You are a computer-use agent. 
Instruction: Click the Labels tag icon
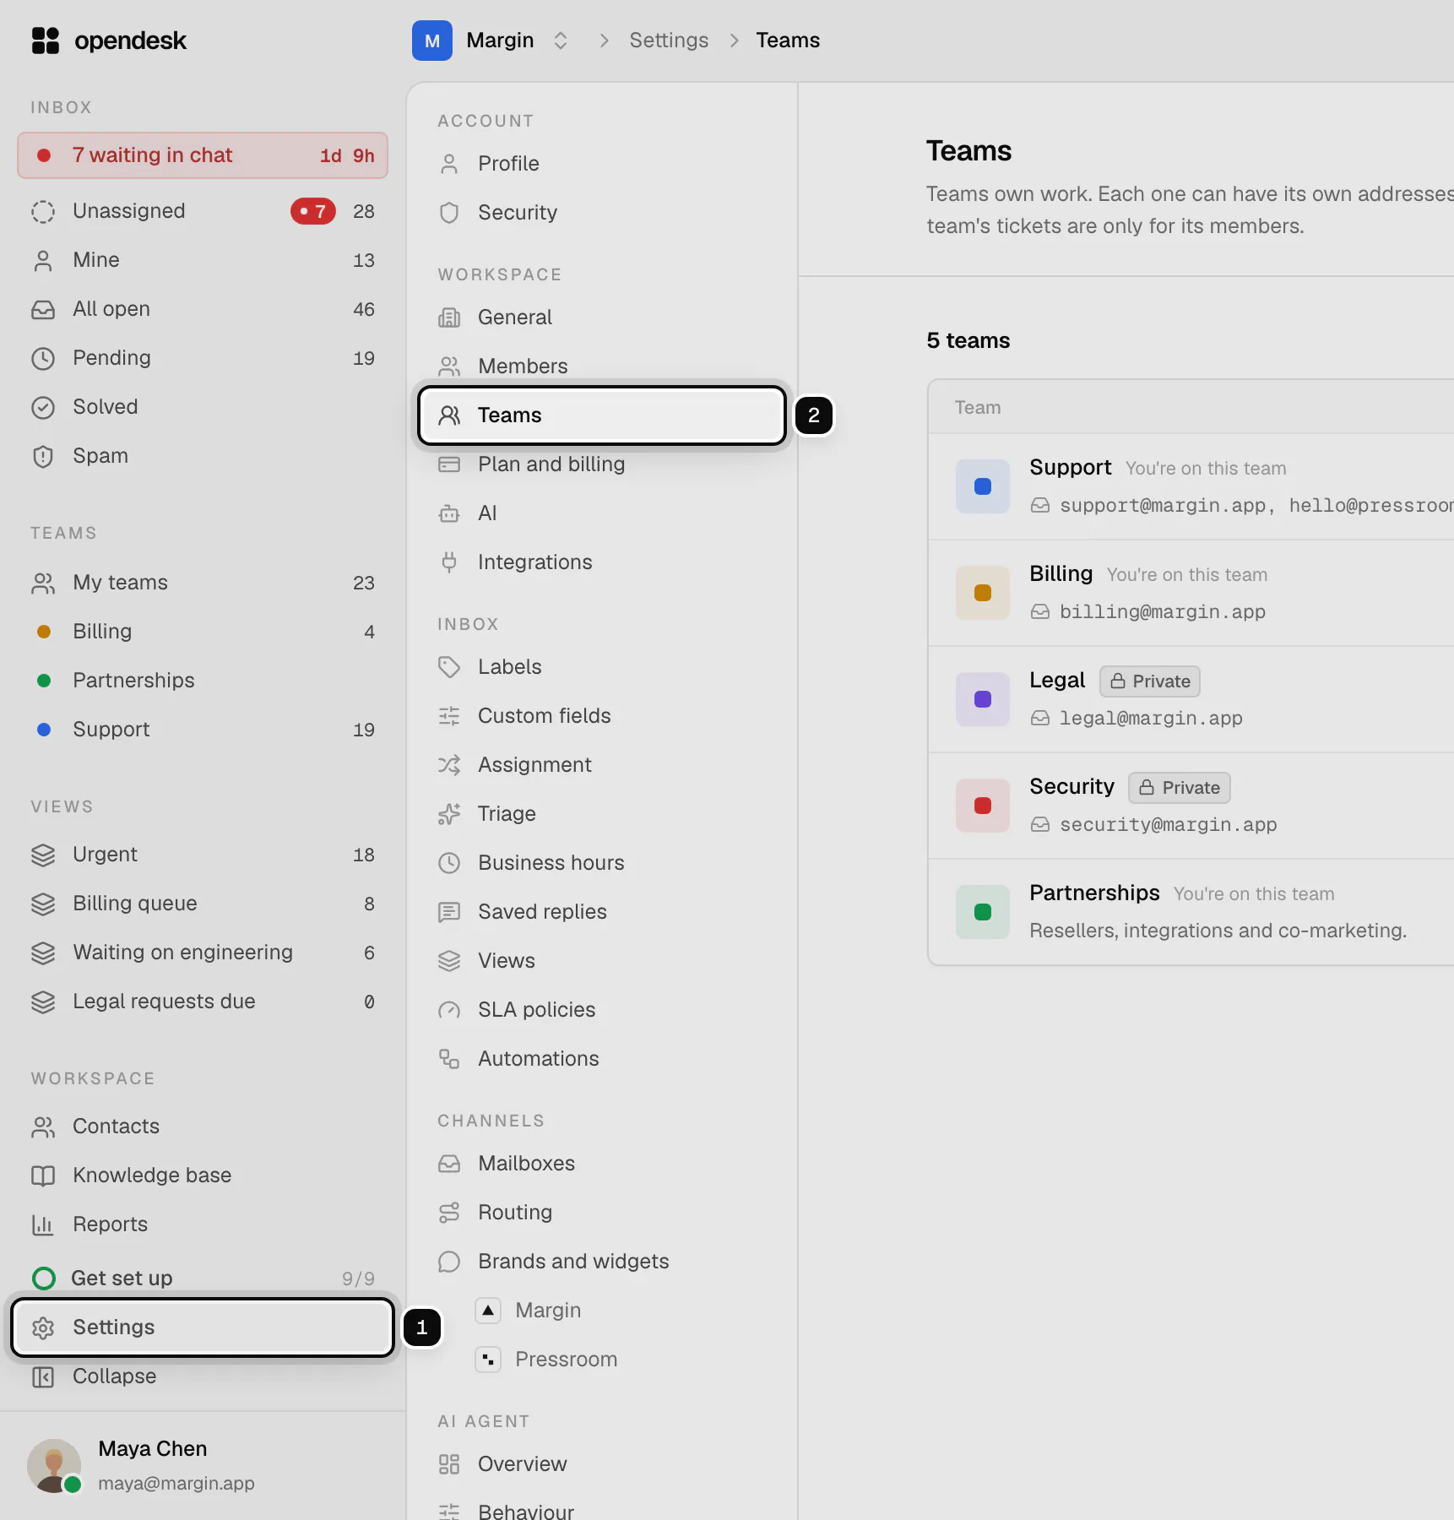pos(449,667)
